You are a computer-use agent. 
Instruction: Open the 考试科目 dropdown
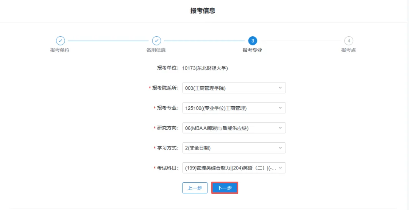pos(234,168)
